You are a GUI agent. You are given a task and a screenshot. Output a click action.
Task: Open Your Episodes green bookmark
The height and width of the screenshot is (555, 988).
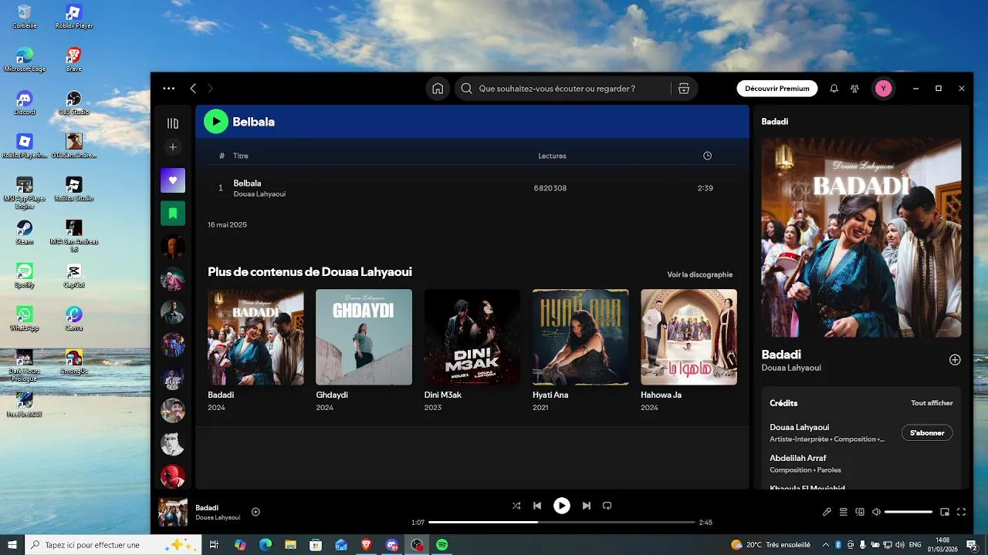point(173,214)
